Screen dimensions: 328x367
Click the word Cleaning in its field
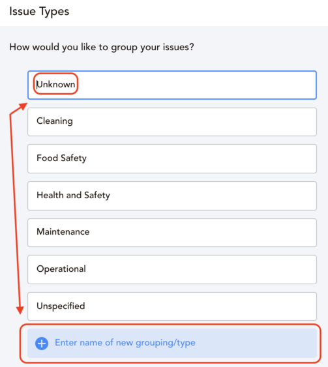pos(55,121)
